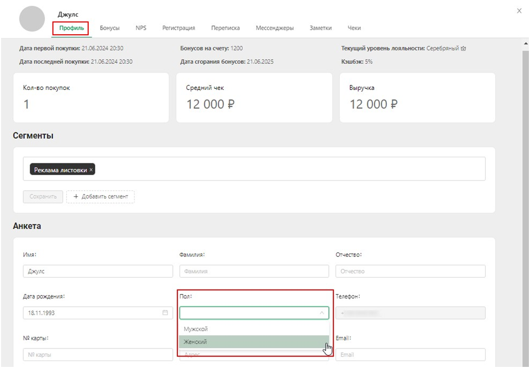Close the customer card with X
Screen dimensions: 530x368
click(519, 11)
